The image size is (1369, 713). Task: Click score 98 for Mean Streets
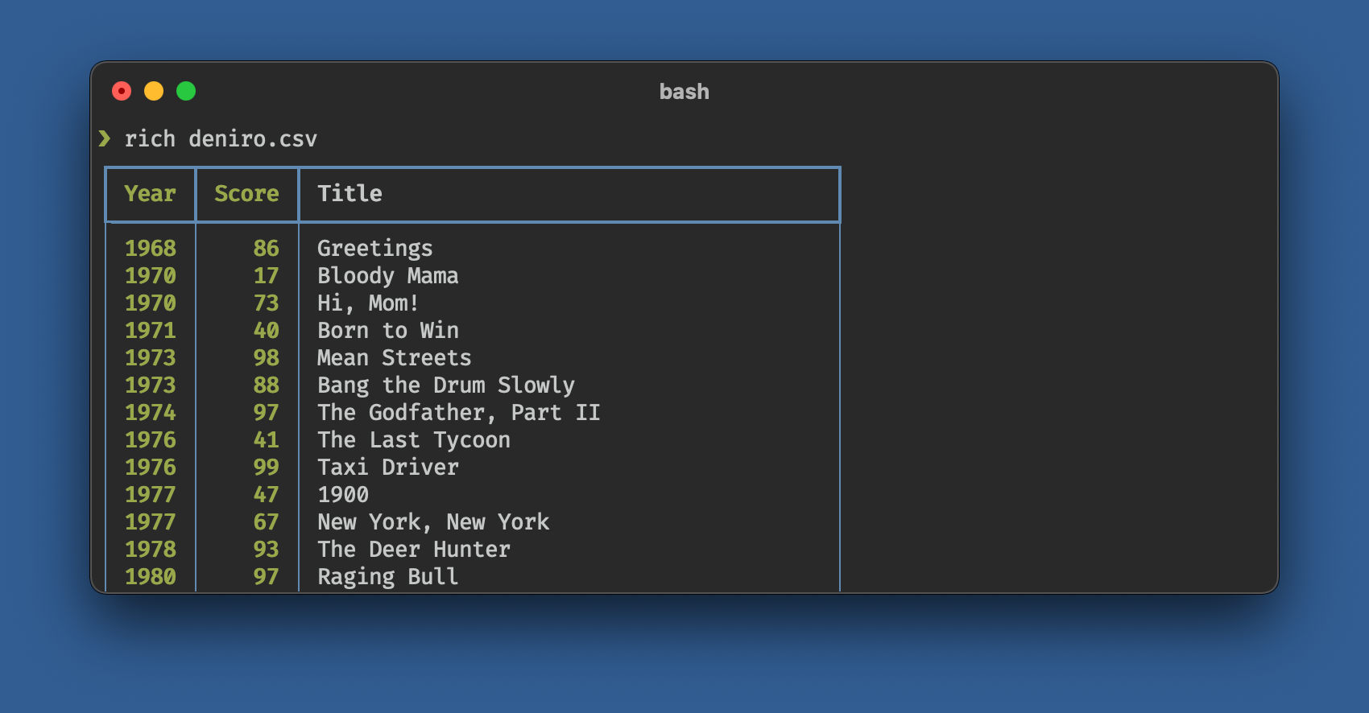coord(267,358)
